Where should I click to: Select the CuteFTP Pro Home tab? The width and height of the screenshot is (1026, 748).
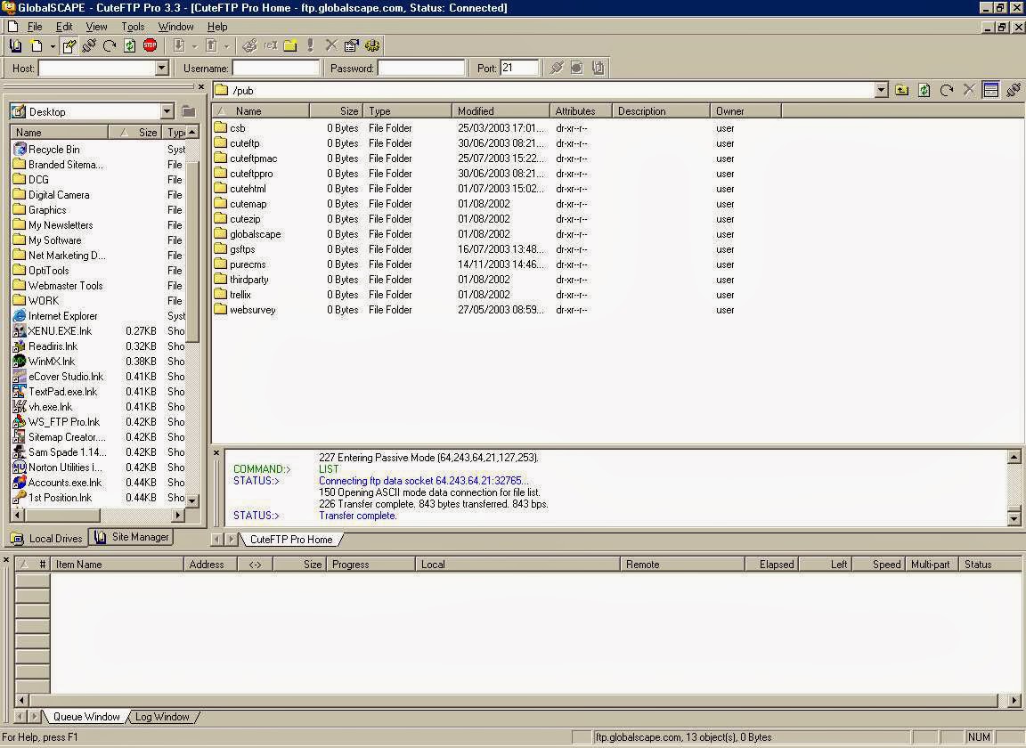[x=291, y=540]
